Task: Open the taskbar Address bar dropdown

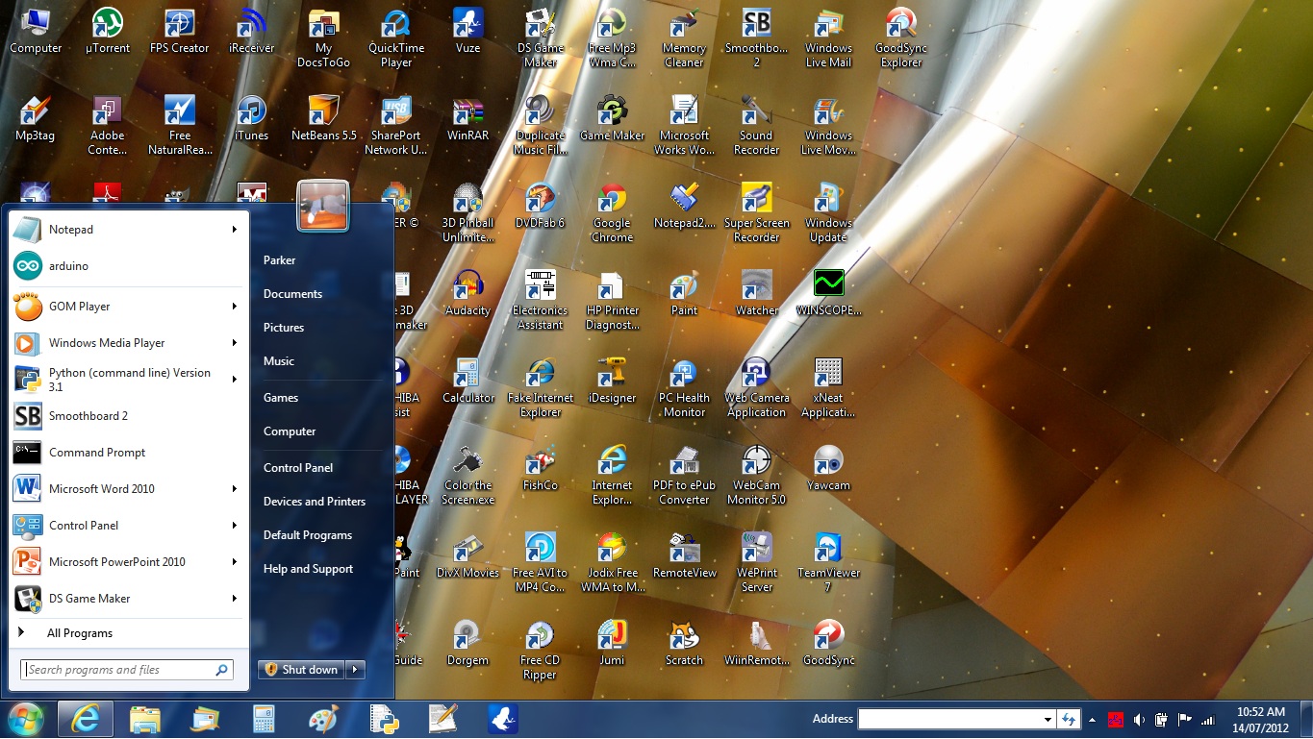Action: (x=1048, y=719)
